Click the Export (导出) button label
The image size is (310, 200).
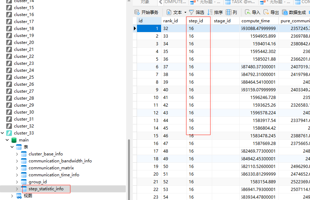pyautogui.click(x=275, y=13)
